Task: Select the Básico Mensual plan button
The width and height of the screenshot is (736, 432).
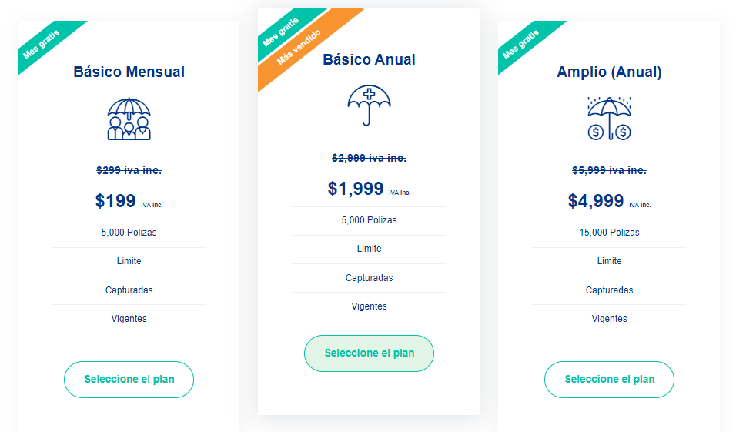Action: (129, 380)
